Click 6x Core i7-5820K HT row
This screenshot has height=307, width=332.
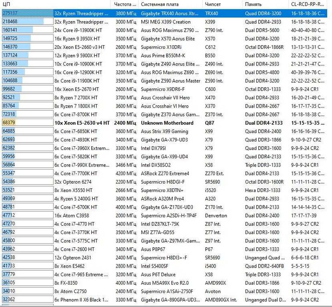(x=164, y=156)
